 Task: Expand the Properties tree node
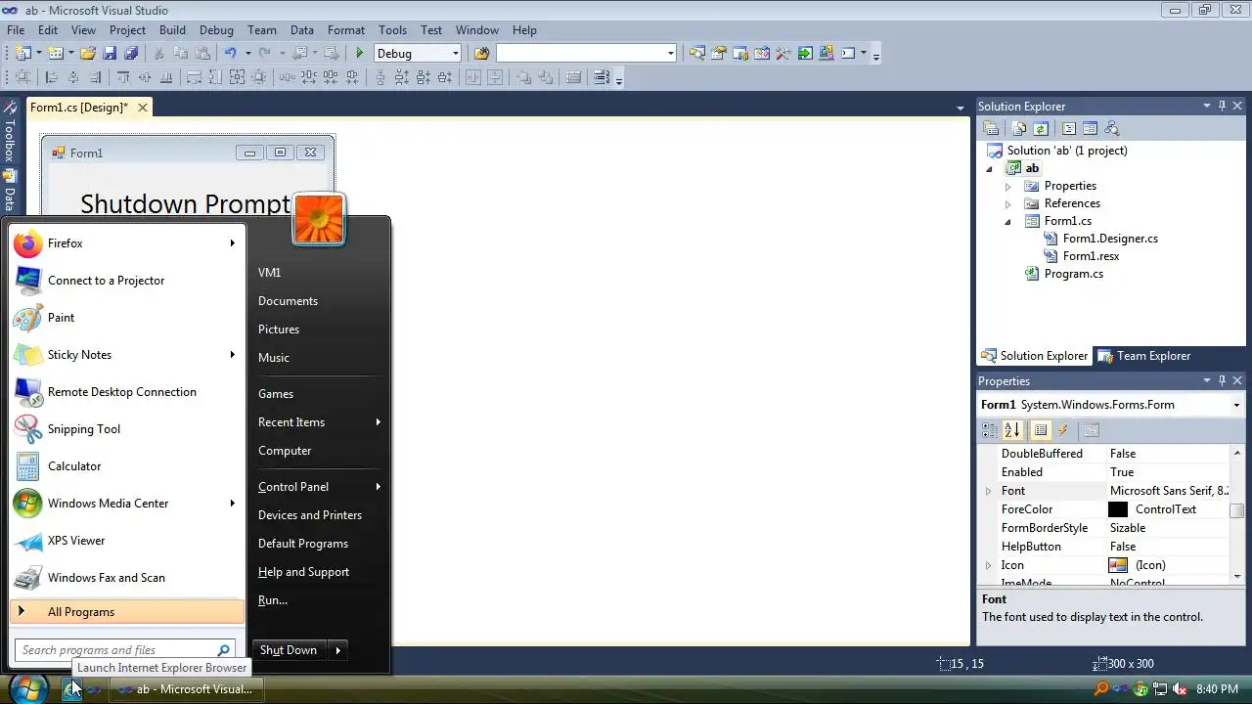point(1007,186)
